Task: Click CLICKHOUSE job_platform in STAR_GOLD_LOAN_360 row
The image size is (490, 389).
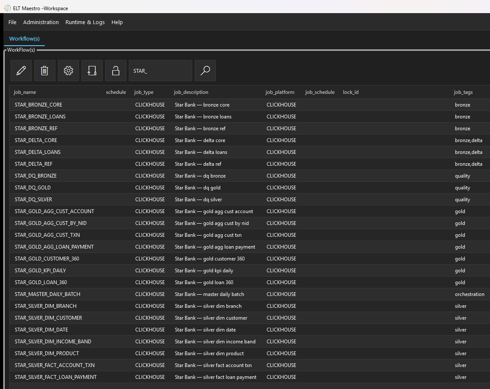Action: [281, 282]
